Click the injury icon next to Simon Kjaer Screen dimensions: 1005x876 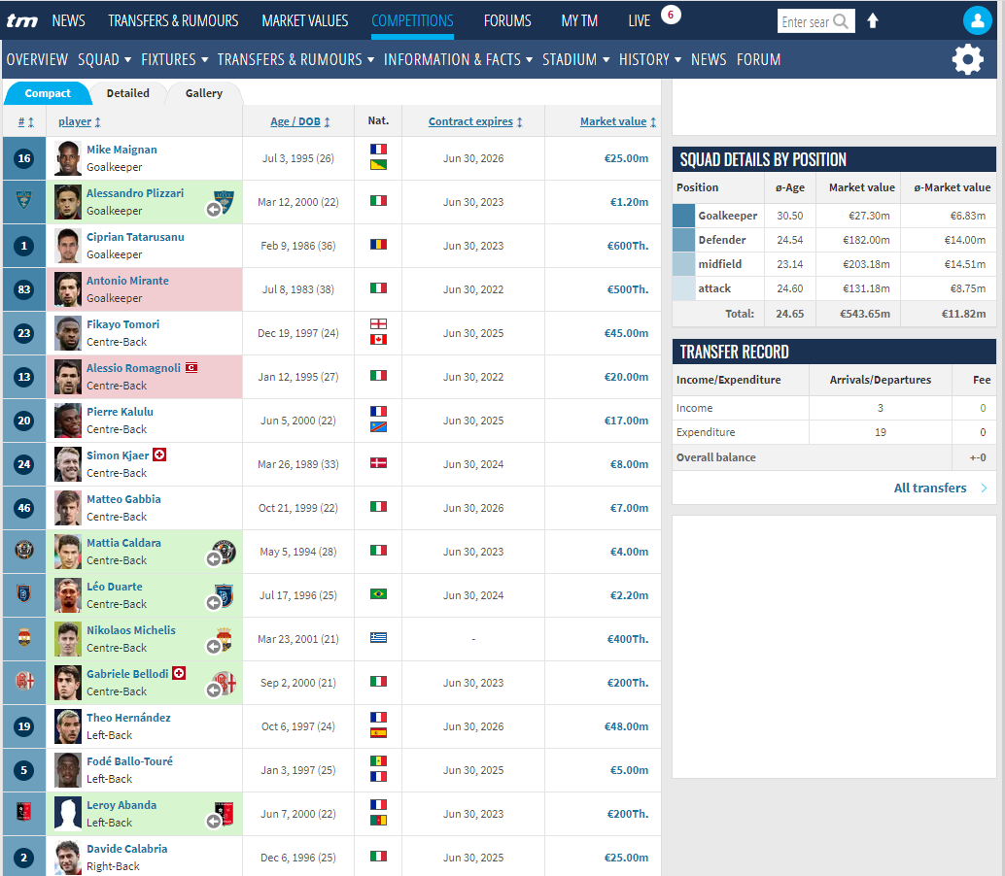(x=159, y=455)
